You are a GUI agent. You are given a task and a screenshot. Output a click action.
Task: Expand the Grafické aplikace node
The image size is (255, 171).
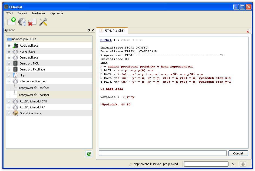pos(9,113)
